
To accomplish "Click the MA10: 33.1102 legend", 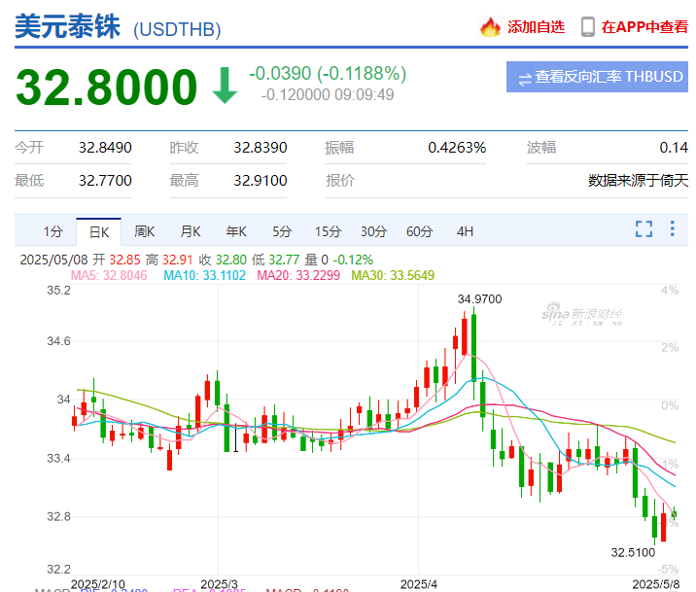I will click(x=205, y=276).
